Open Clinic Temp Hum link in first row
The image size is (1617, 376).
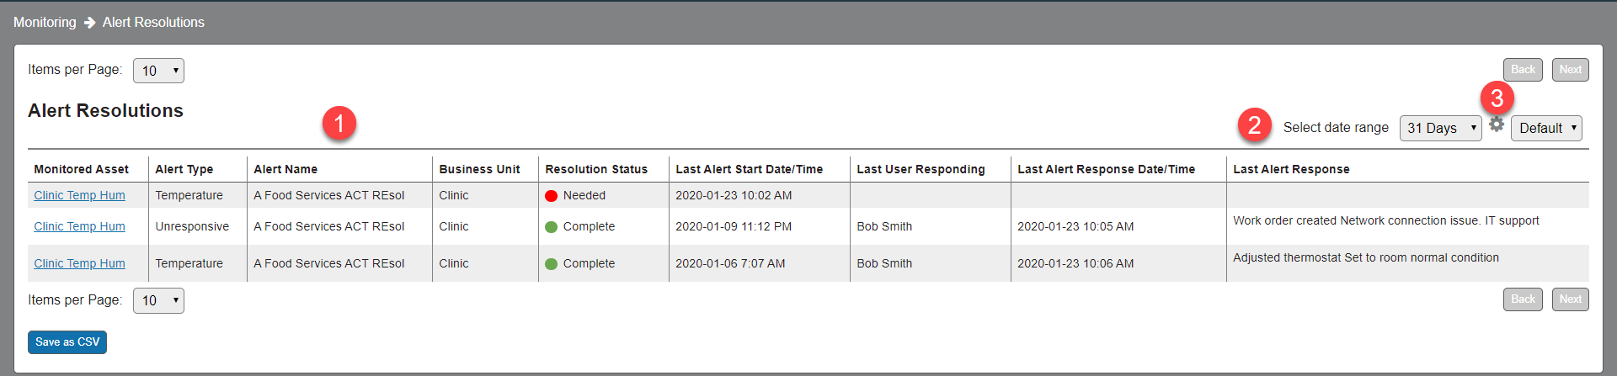click(79, 195)
